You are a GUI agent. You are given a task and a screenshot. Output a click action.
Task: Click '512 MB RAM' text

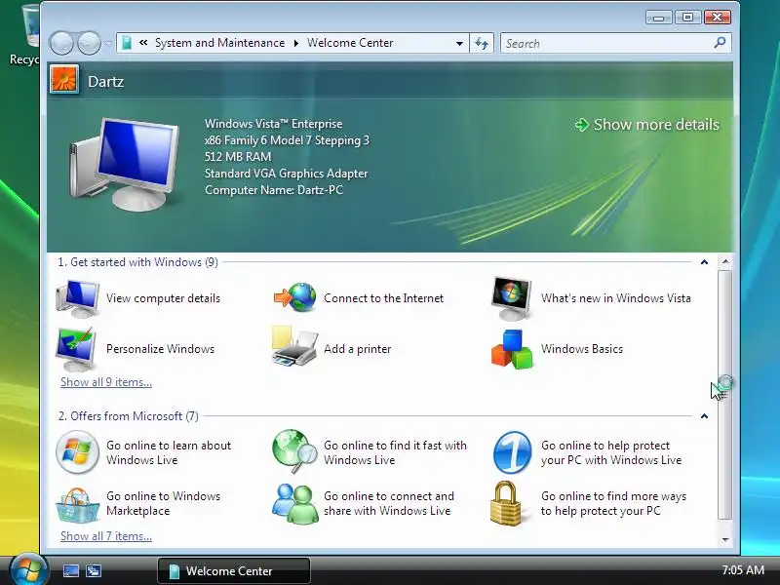click(238, 157)
